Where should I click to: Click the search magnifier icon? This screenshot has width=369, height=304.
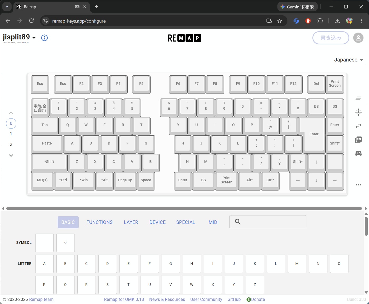[238, 222]
